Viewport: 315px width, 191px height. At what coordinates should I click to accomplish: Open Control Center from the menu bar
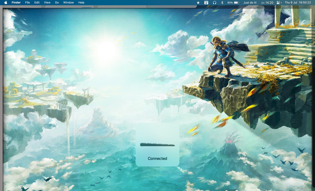coord(278,2)
